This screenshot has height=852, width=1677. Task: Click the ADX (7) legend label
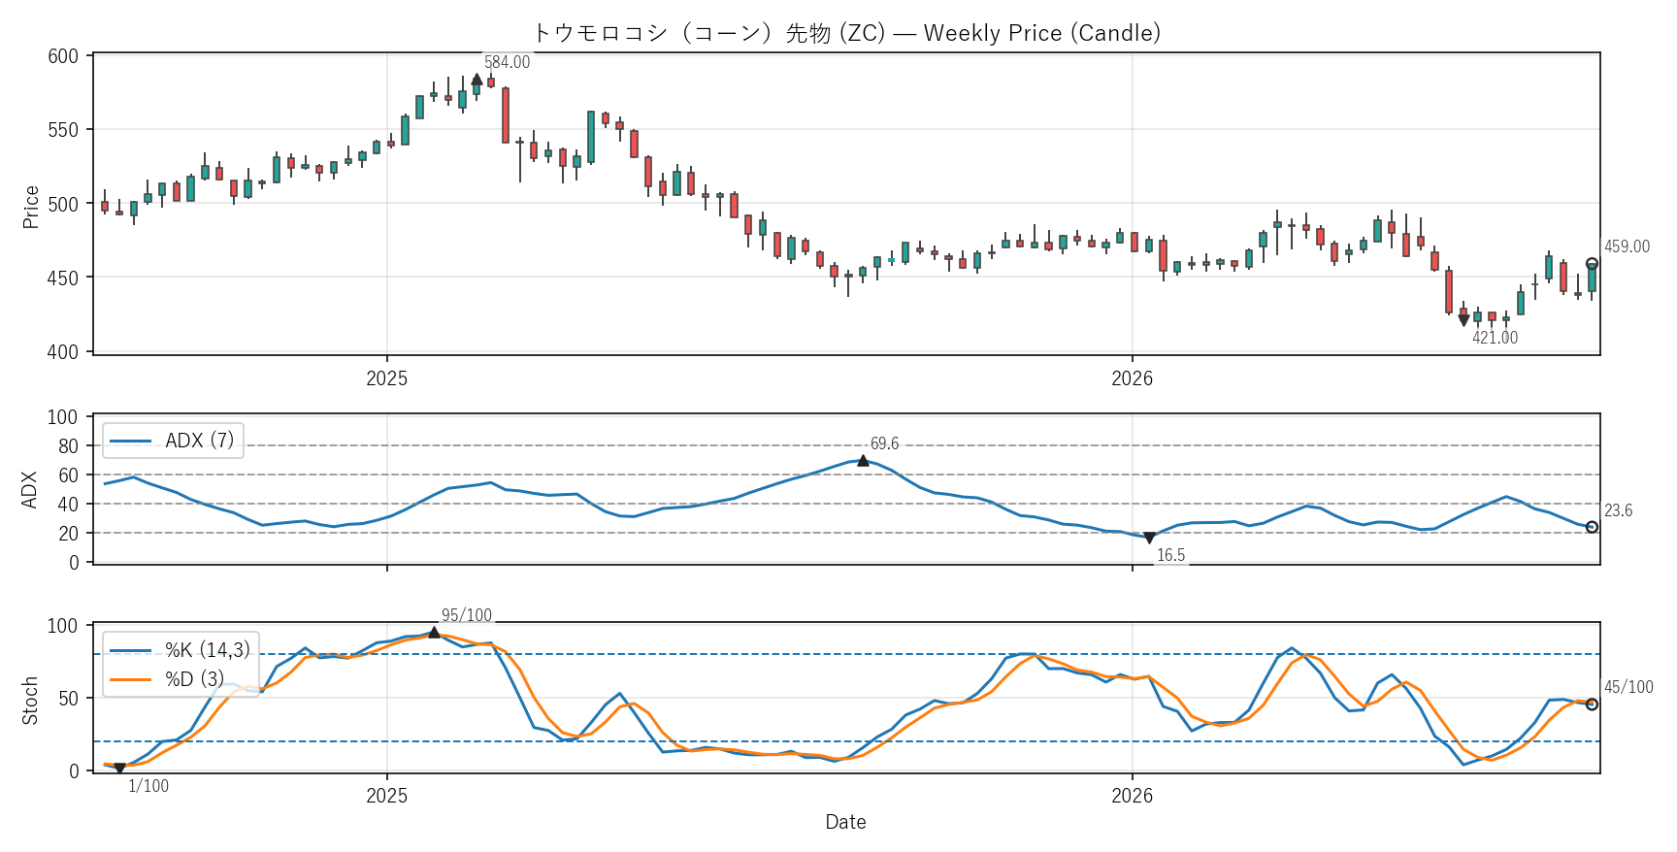tap(200, 441)
